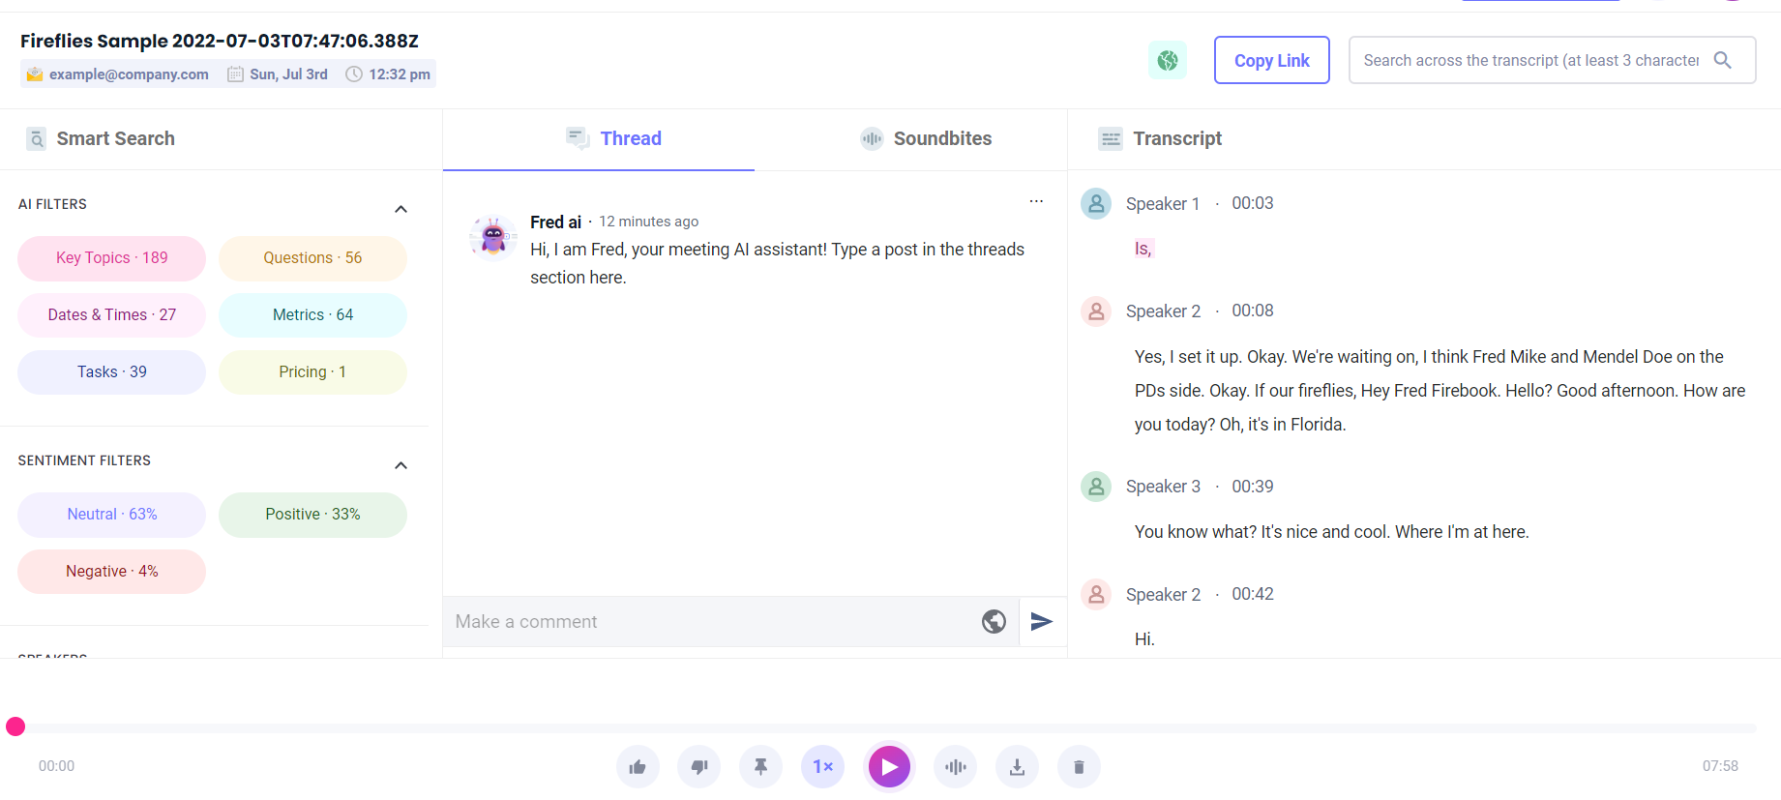This screenshot has height=800, width=1781.
Task: Click the search magnifier icon
Action: click(1722, 60)
